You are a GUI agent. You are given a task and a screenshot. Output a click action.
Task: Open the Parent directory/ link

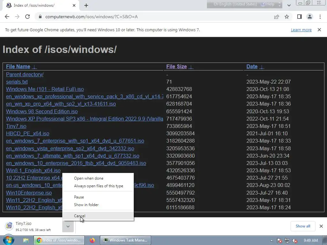point(25,74)
